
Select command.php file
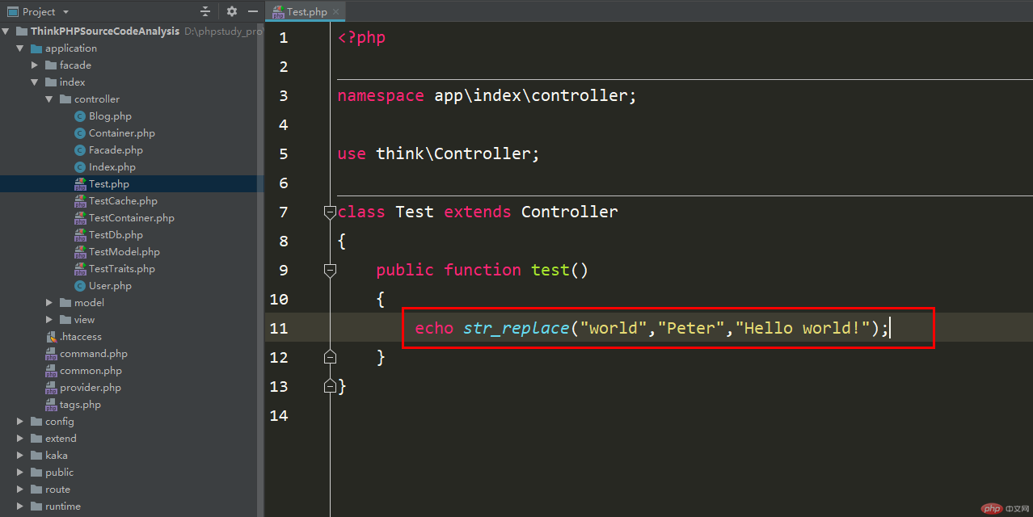click(x=94, y=353)
